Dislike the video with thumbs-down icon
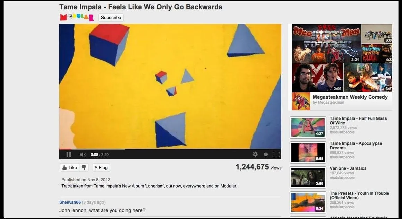Screen dimensions: 402x219 (x=84, y=167)
